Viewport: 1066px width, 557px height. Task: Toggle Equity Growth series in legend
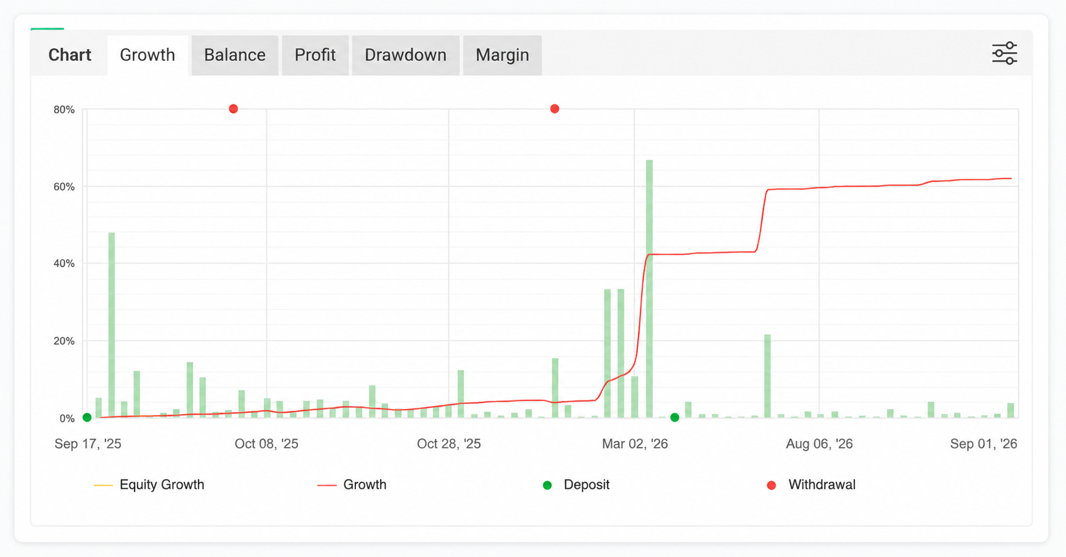(149, 485)
